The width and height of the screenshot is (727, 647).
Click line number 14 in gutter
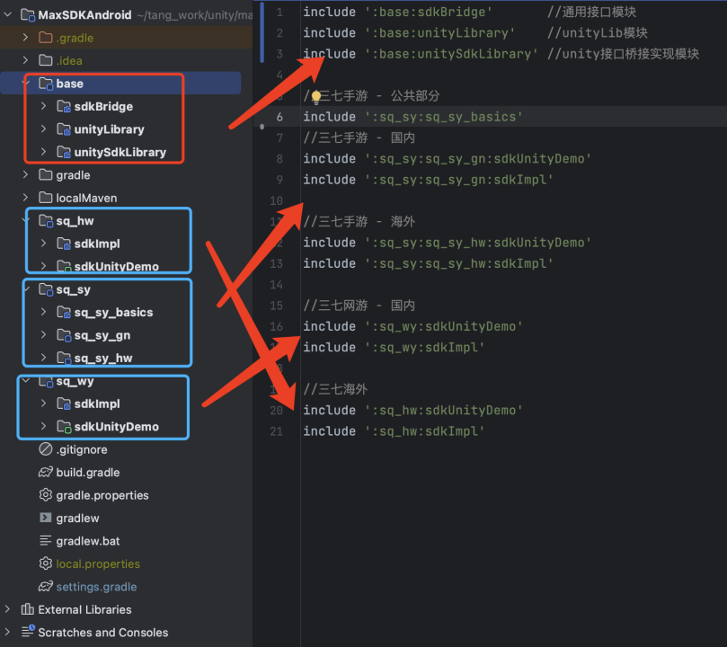[x=277, y=285]
